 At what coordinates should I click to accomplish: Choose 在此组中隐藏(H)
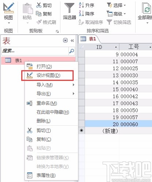tap(51, 112)
